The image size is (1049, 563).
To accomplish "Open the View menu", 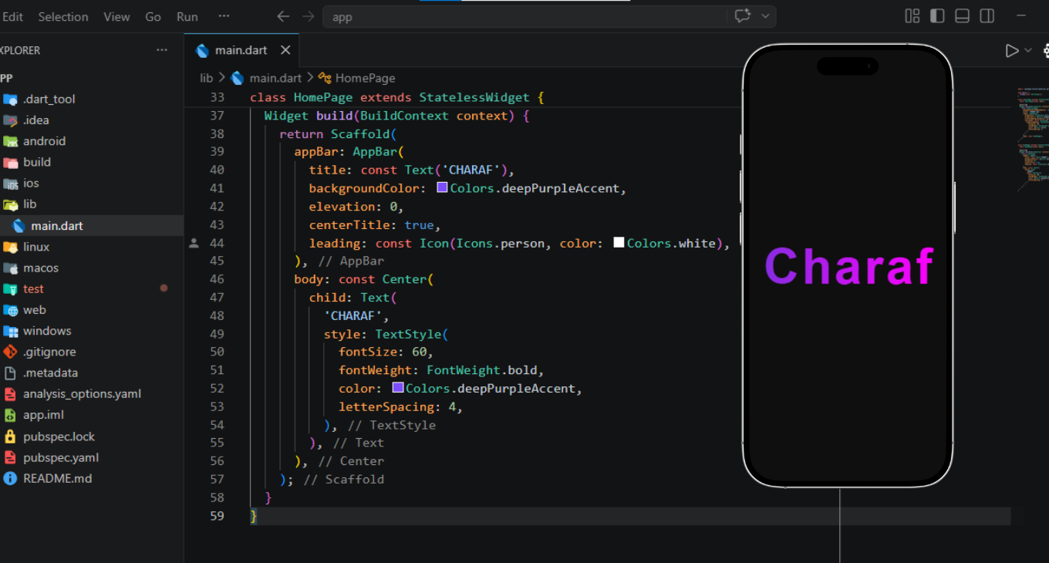I will pos(116,16).
